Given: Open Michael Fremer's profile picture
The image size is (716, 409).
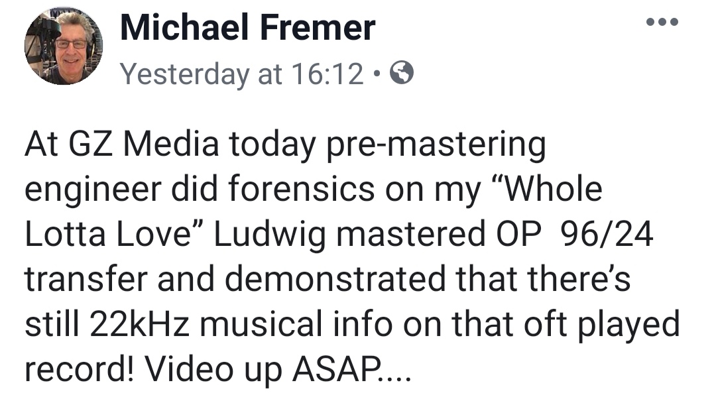Looking at the screenshot, I should [x=63, y=46].
